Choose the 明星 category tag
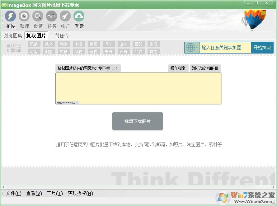Screen dimensions: 277x206 coord(49,52)
